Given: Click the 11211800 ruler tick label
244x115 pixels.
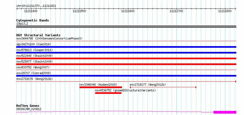Looking at the screenshot, I should click(x=225, y=11).
